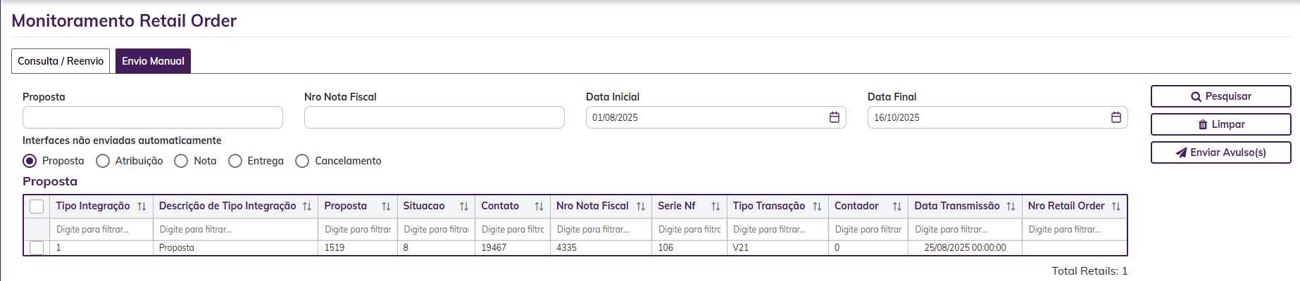Check the row checkbox for proposta 1519
Screen dimensions: 1300x281
[37, 248]
